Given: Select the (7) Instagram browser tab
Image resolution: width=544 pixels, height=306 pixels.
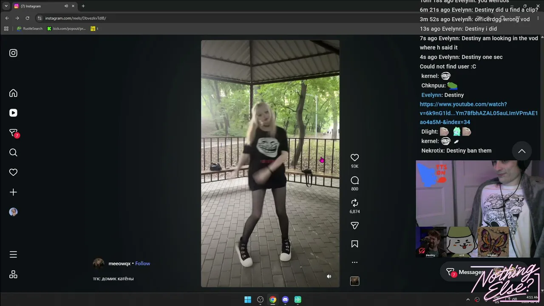Looking at the screenshot, I should click(44, 6).
